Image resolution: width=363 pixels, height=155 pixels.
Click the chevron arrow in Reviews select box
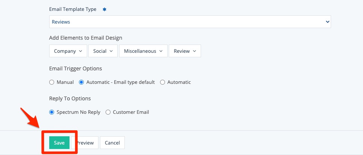(327, 22)
